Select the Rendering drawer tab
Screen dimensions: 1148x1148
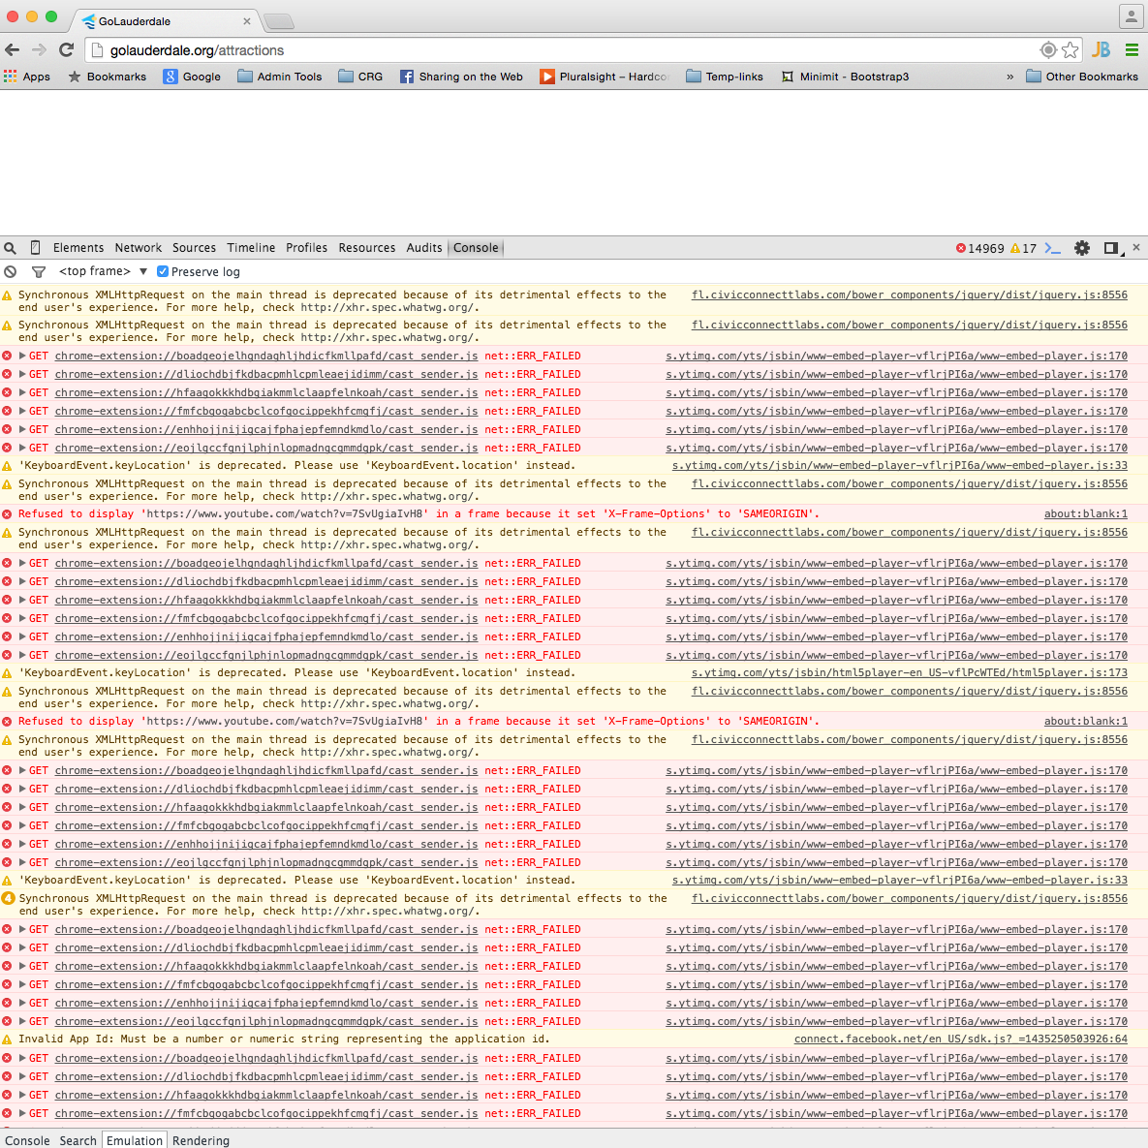(x=201, y=1140)
